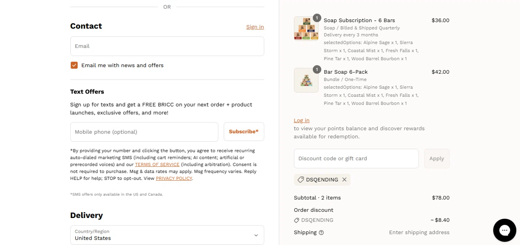
Task: Open the chat support bubble
Action: [x=504, y=230]
